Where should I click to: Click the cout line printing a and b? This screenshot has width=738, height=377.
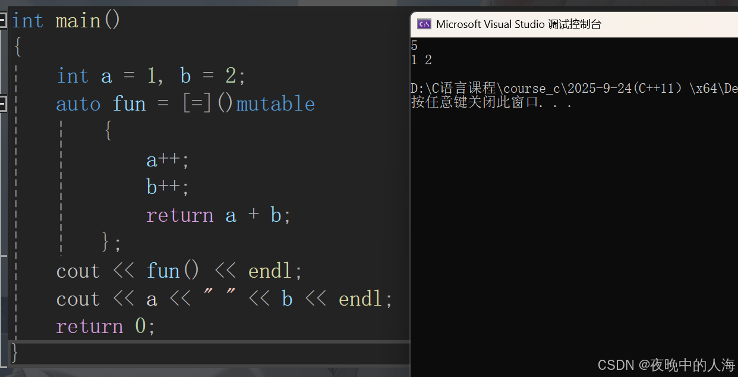225,299
